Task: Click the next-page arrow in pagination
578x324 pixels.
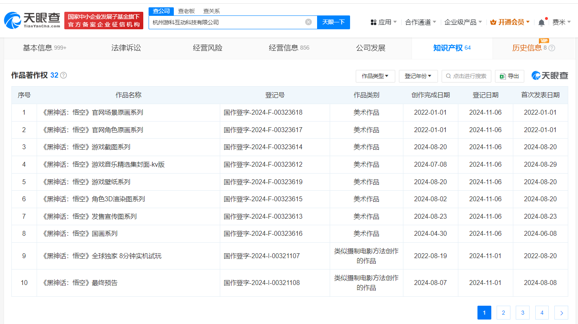Action: pos(561,313)
